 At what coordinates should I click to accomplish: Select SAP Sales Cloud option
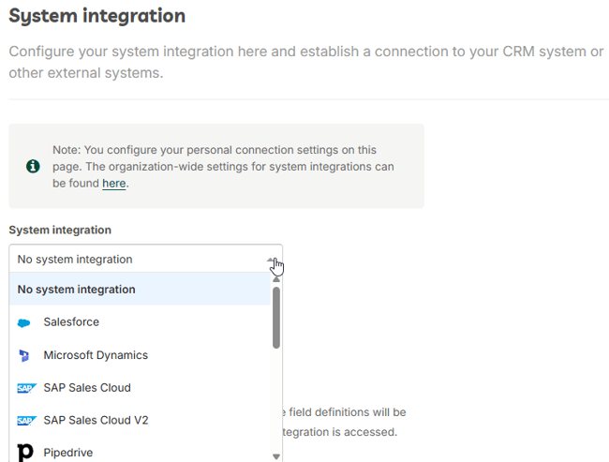(140, 387)
